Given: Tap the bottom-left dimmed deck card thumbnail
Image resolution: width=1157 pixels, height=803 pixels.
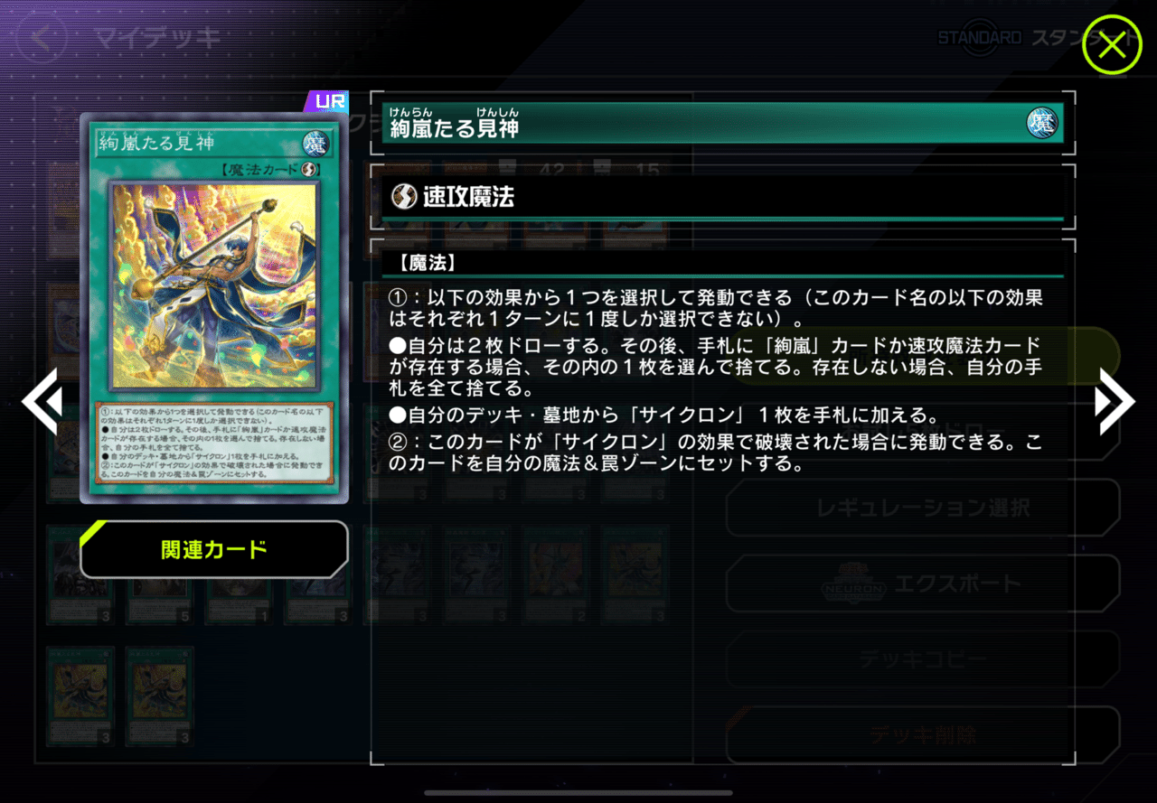Looking at the screenshot, I should click(80, 696).
